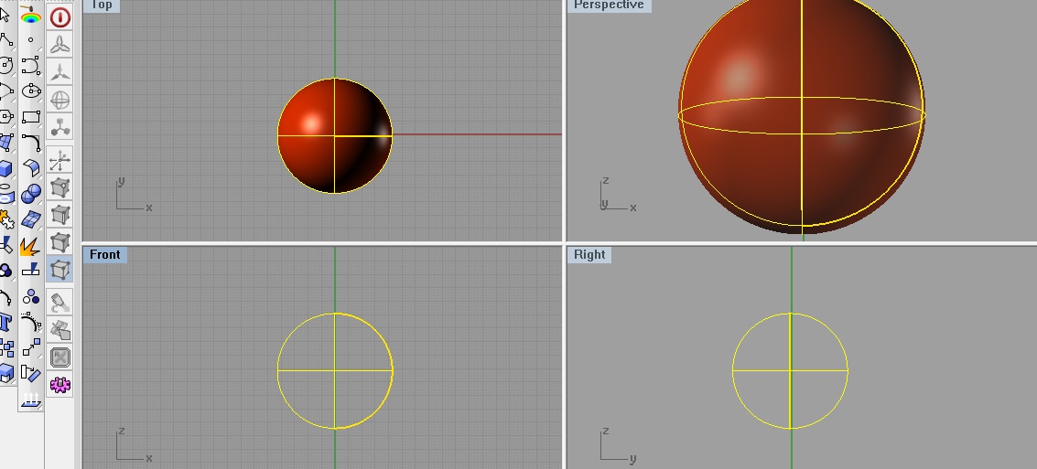
Task: Select the Fillet curves tool
Action: tap(30, 142)
